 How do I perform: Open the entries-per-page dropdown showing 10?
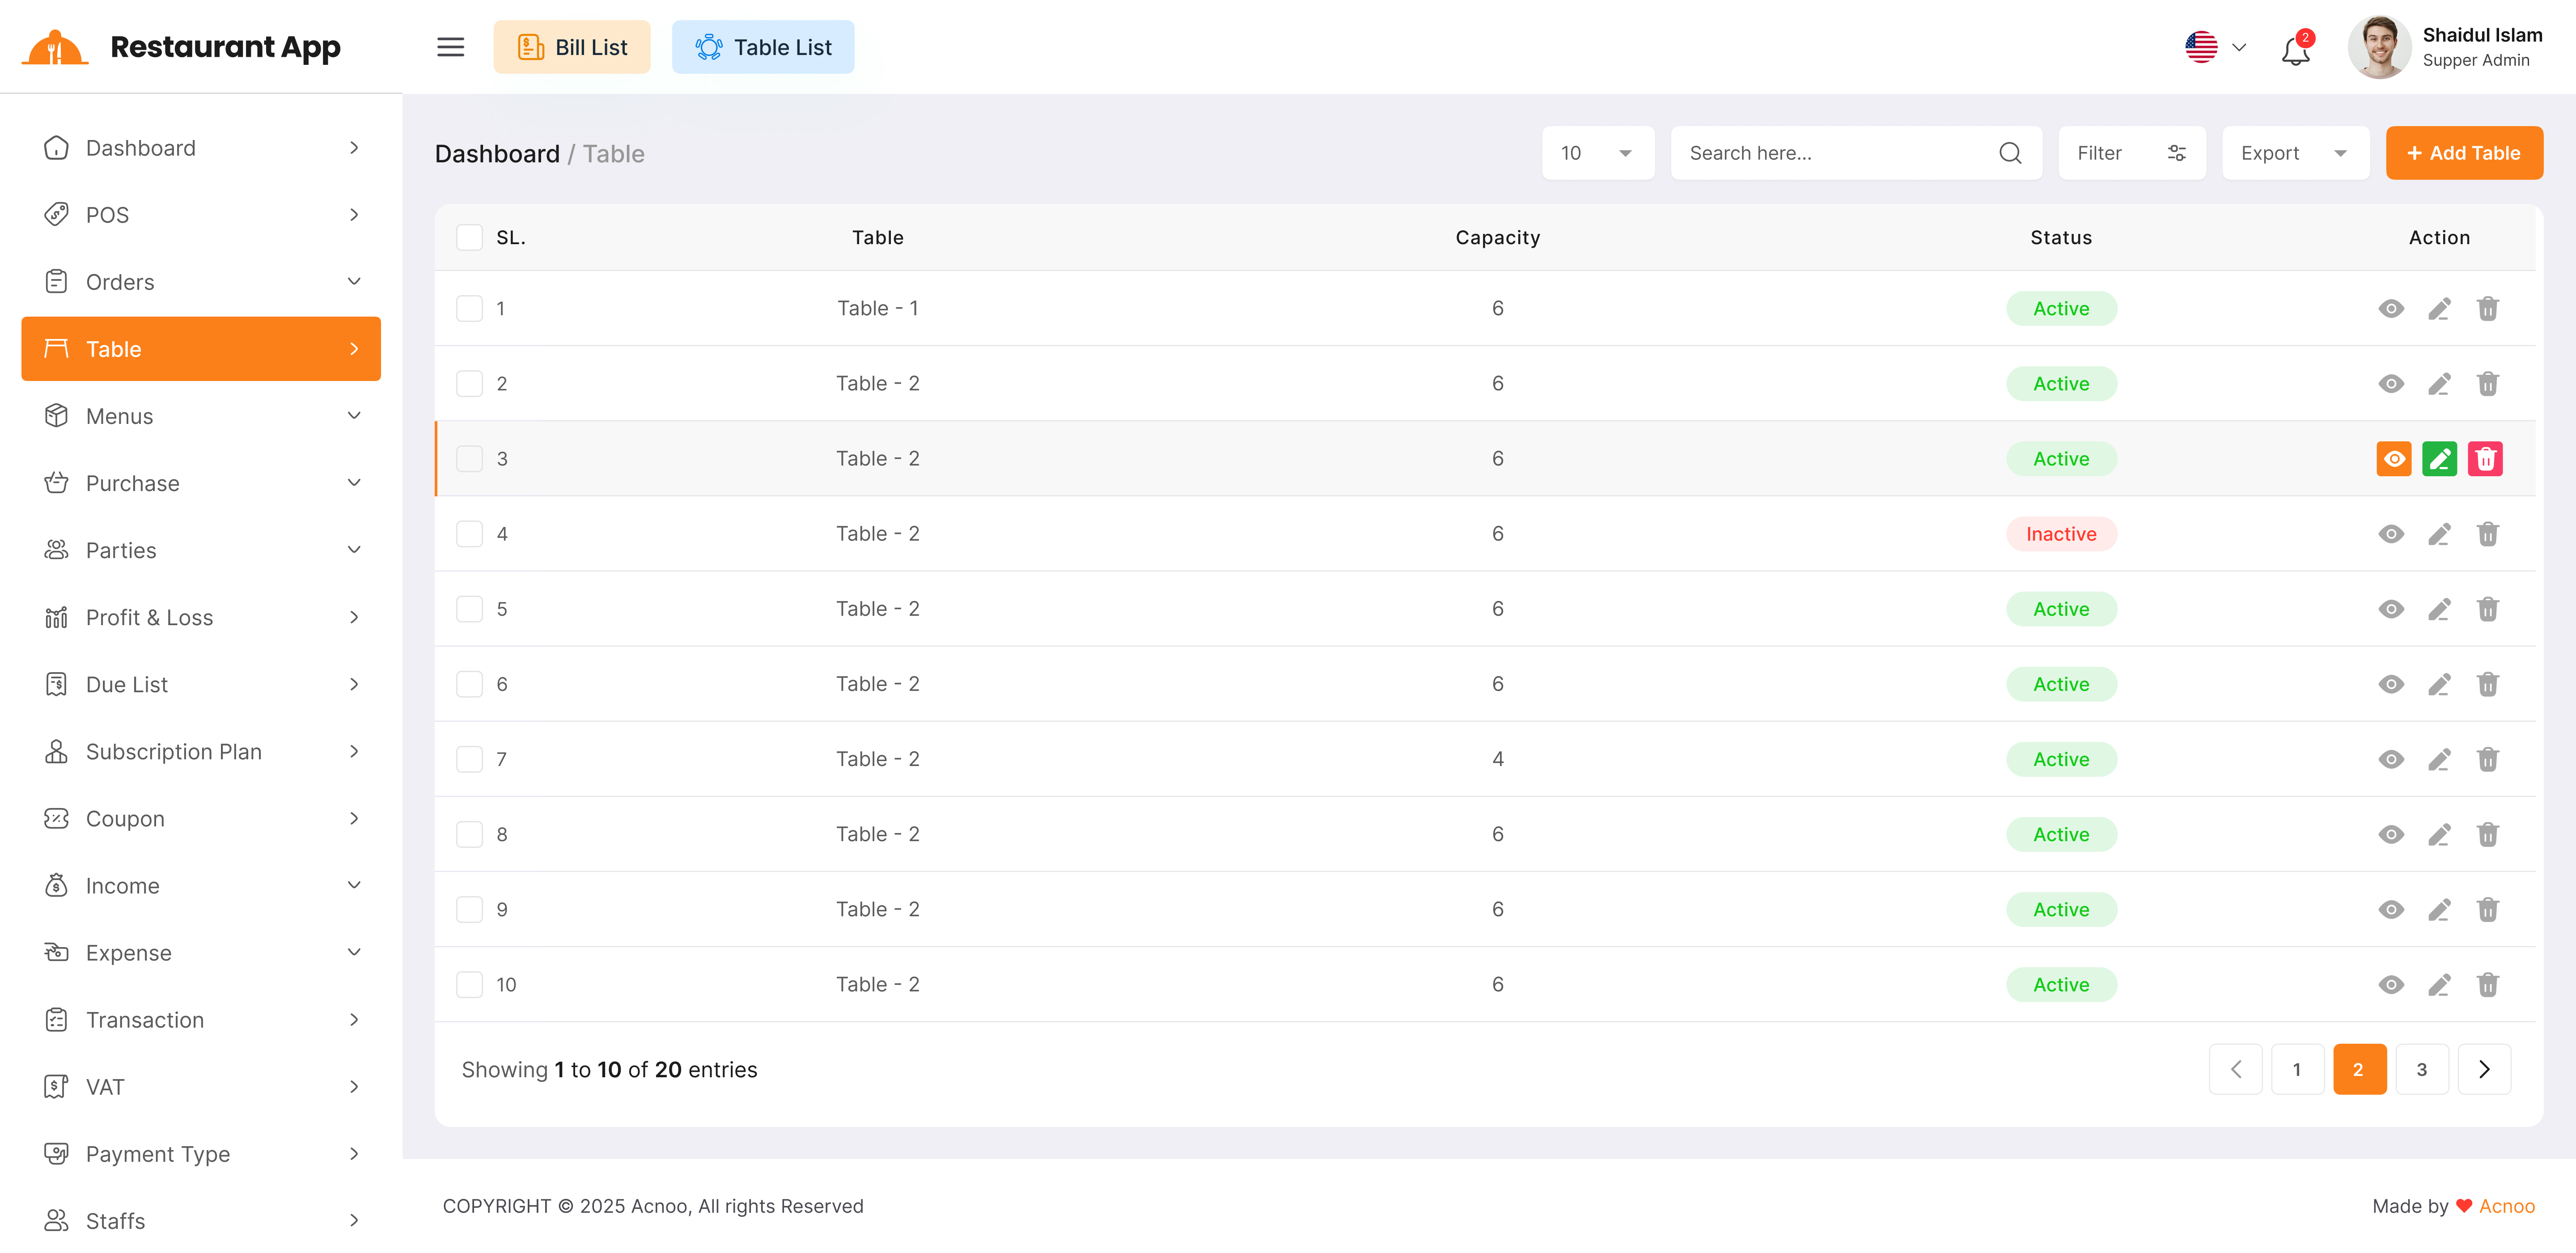[x=1597, y=153]
